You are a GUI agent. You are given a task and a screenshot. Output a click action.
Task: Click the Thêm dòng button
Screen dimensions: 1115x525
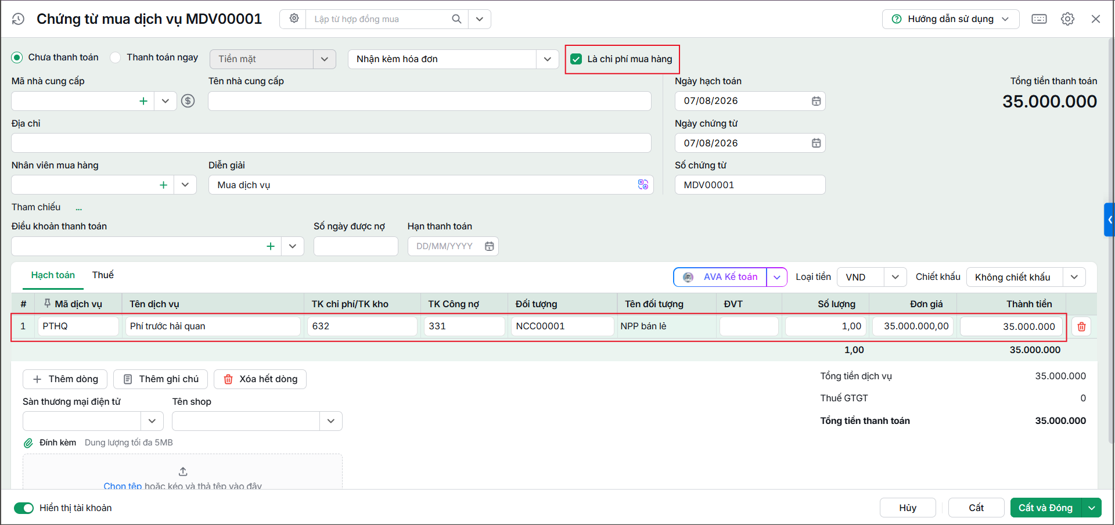point(65,379)
